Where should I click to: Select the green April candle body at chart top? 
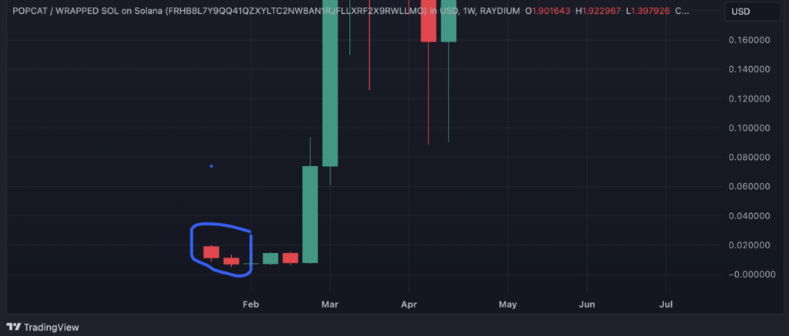448,21
